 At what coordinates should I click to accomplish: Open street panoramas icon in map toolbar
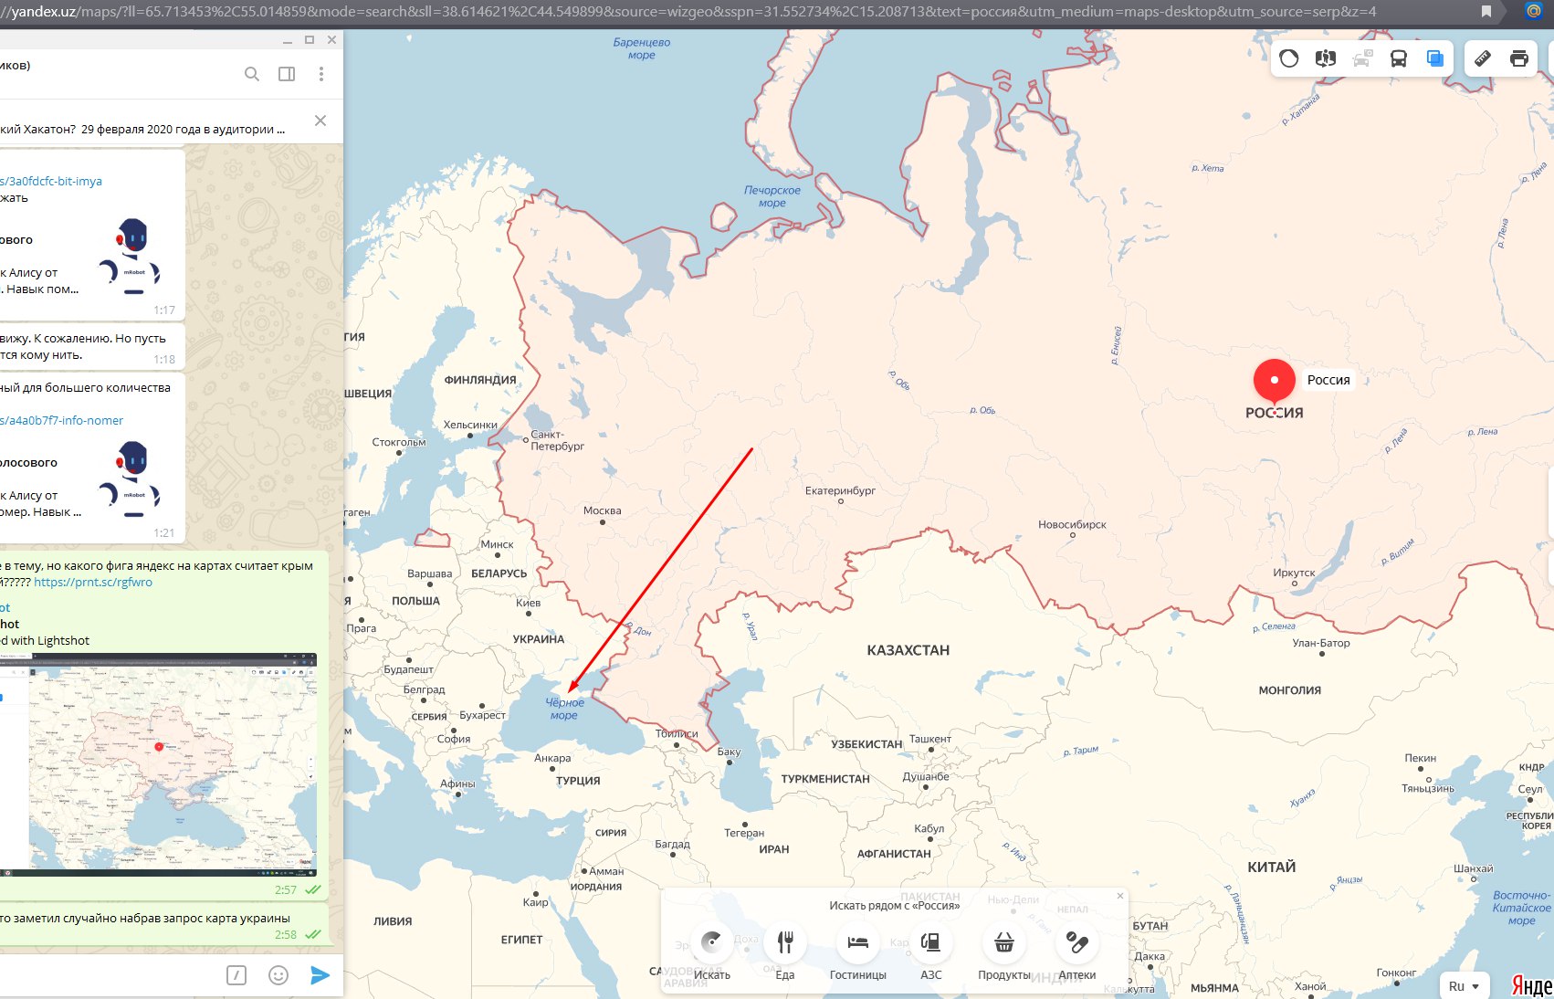point(1326,58)
